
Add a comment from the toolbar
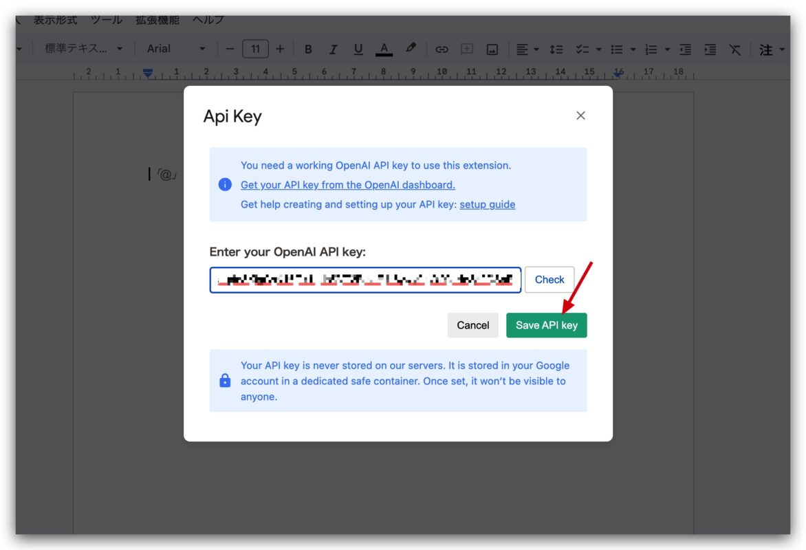tap(467, 49)
